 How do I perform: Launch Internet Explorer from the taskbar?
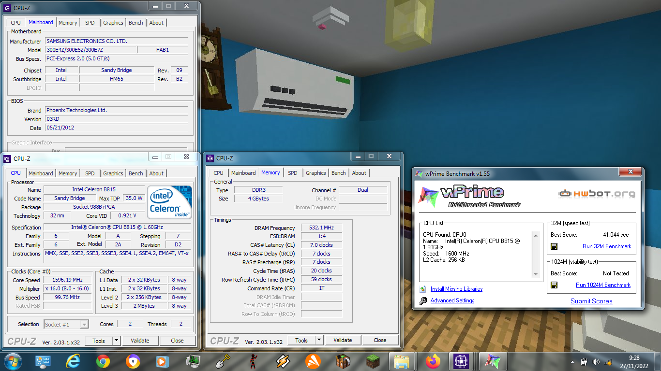(x=73, y=361)
